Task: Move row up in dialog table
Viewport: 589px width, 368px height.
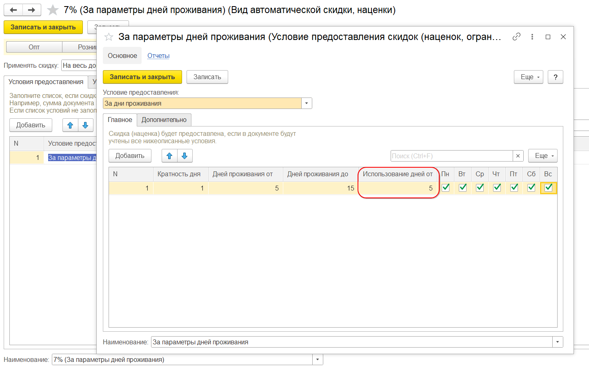Action: [x=169, y=156]
